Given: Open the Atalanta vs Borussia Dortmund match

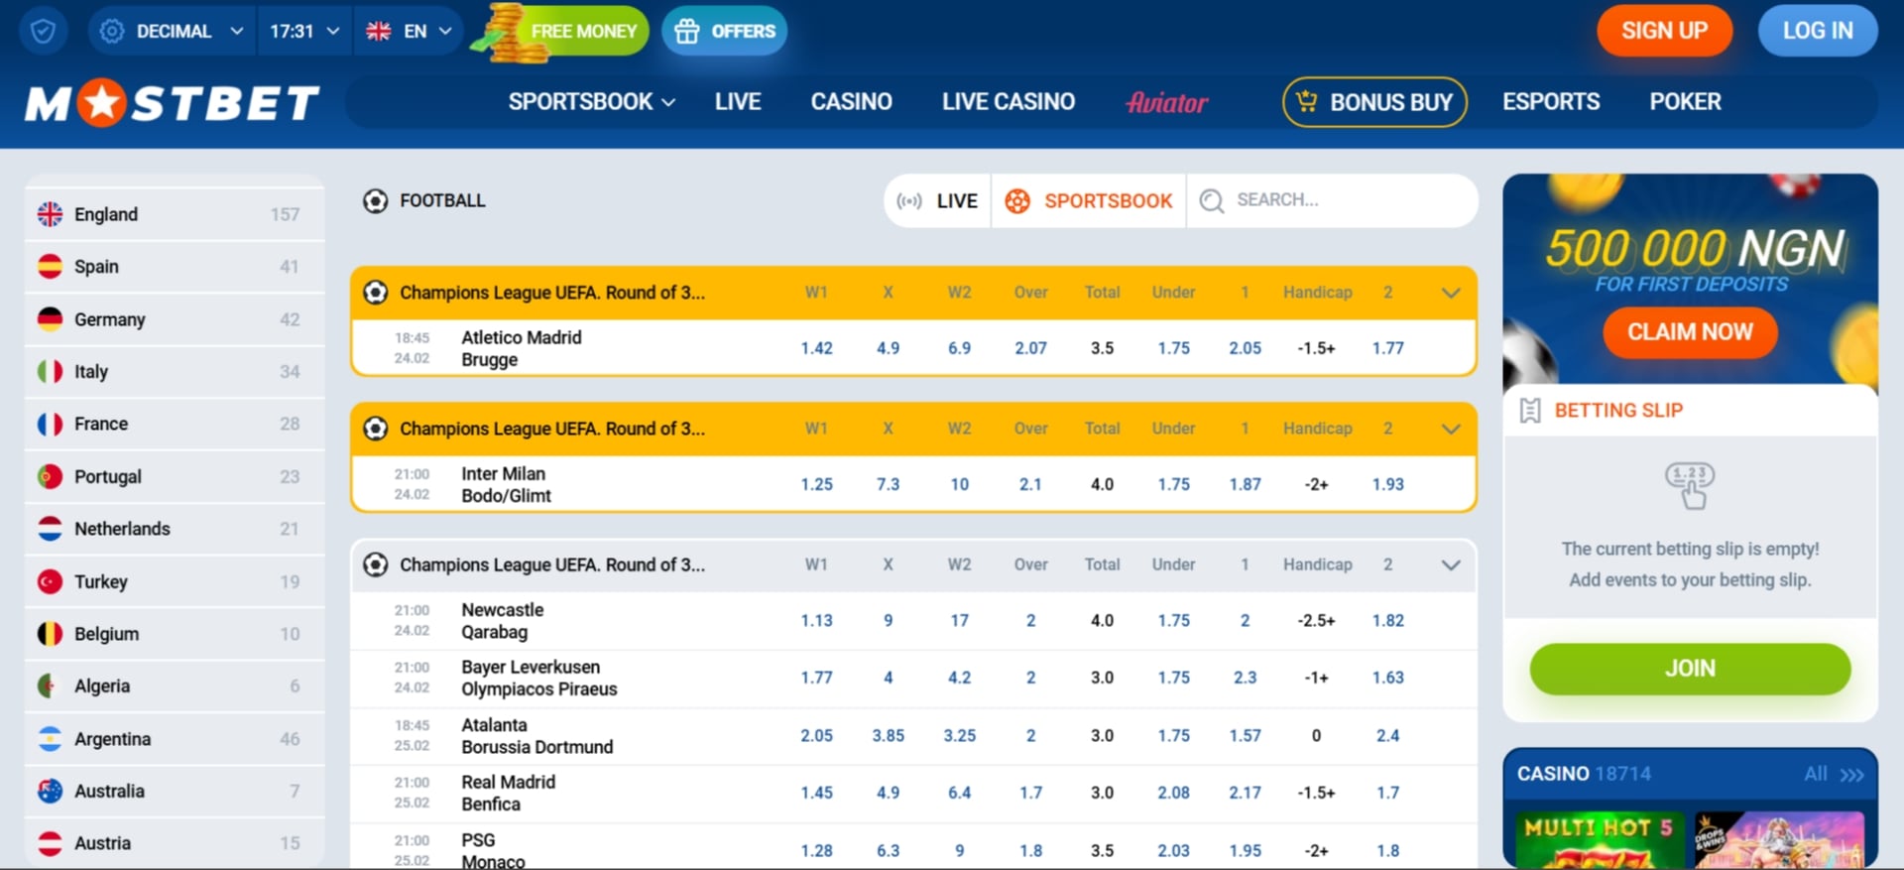Looking at the screenshot, I should pos(536,735).
